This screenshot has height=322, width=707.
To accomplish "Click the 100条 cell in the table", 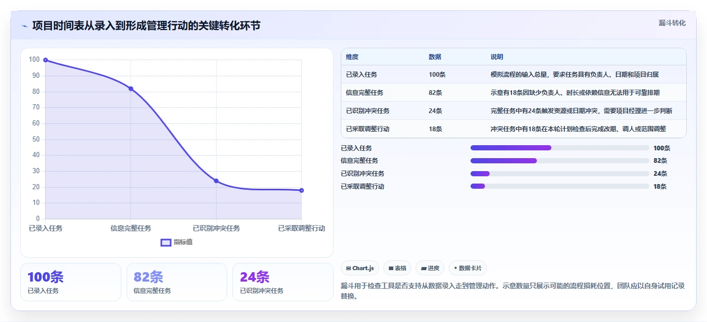I will (437, 75).
